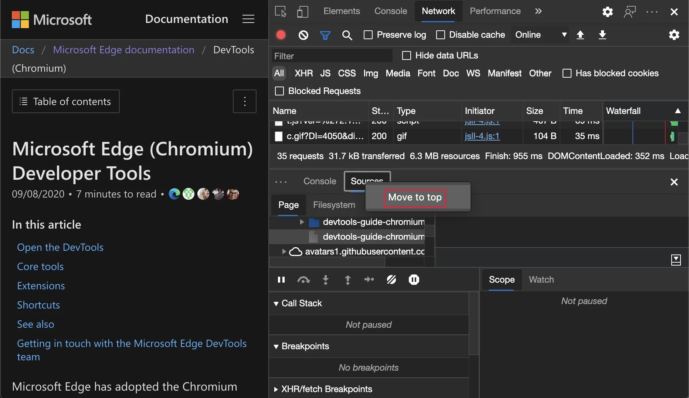Screen dimensions: 689x398
Task: Open Network settings gear icon
Action: coord(674,35)
